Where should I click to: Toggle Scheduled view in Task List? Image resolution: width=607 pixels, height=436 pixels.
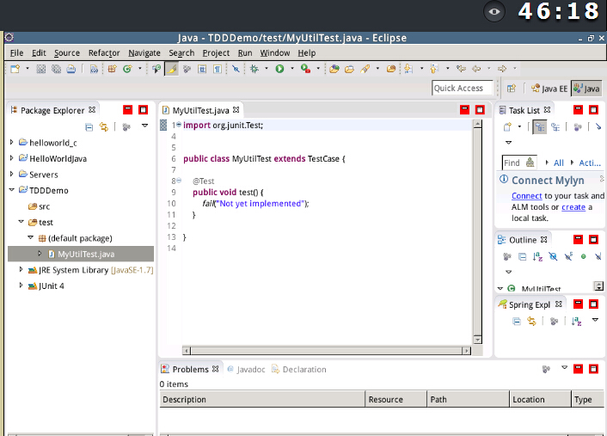tap(555, 126)
